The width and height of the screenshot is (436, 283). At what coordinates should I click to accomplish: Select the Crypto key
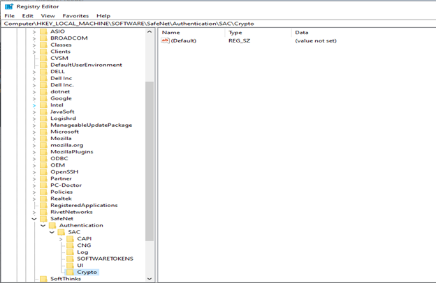(x=87, y=272)
